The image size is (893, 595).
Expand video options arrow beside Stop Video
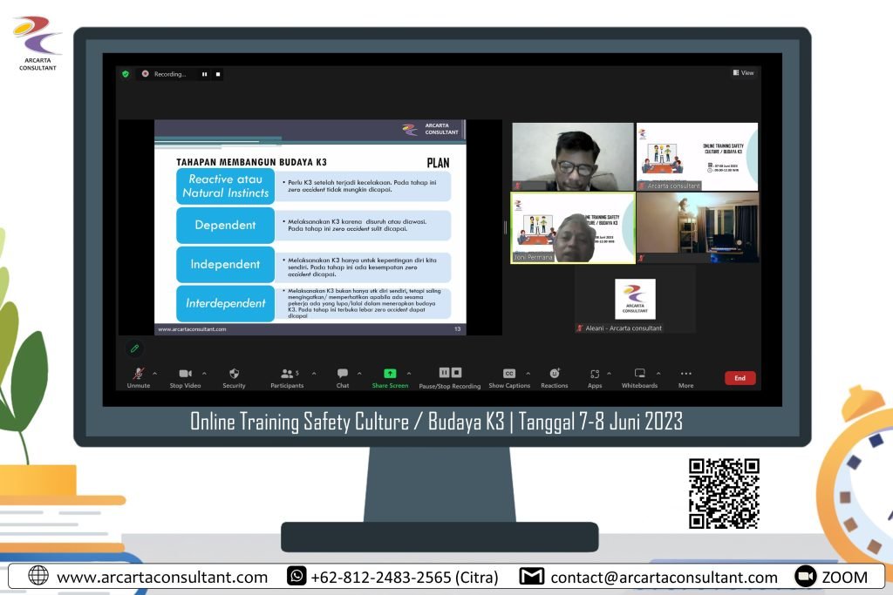(204, 374)
